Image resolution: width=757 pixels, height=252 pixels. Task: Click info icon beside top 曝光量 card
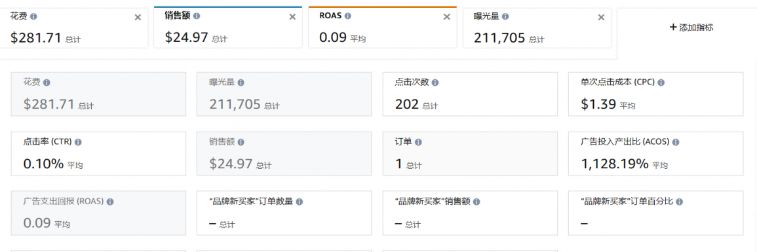coord(505,16)
